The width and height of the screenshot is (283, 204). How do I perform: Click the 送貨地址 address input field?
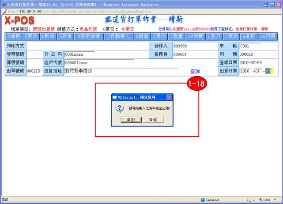pos(121,71)
